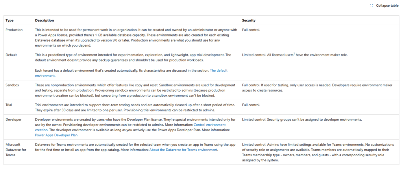Select the 'Production' type cell
This screenshot has height=170, width=403.
pos(14,30)
